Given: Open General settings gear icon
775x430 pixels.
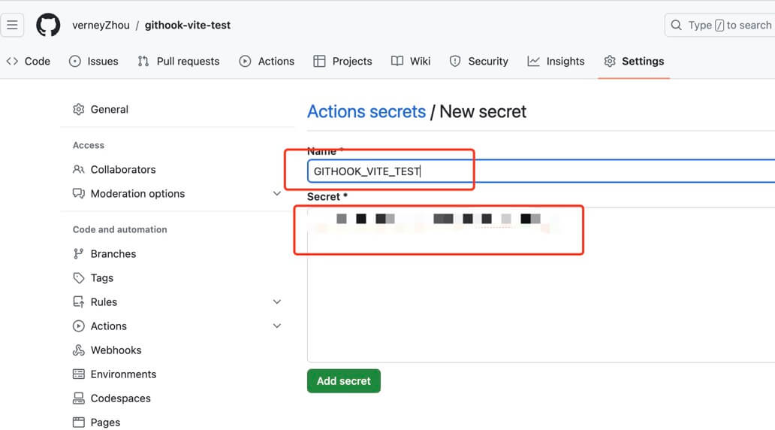Looking at the screenshot, I should [x=79, y=110].
